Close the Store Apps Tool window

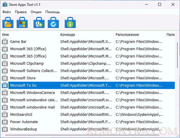pyautogui.click(x=173, y=5)
